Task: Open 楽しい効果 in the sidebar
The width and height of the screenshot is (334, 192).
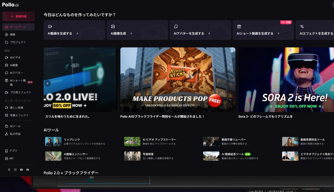Action: [18, 108]
